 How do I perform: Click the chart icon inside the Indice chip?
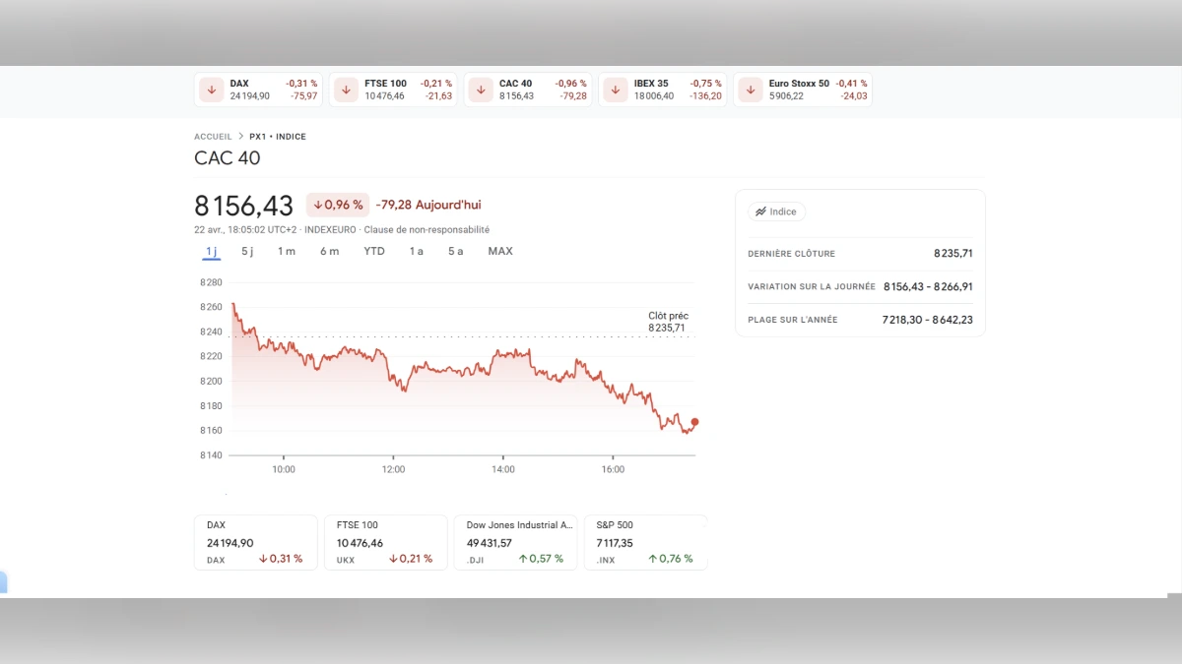[x=761, y=211]
